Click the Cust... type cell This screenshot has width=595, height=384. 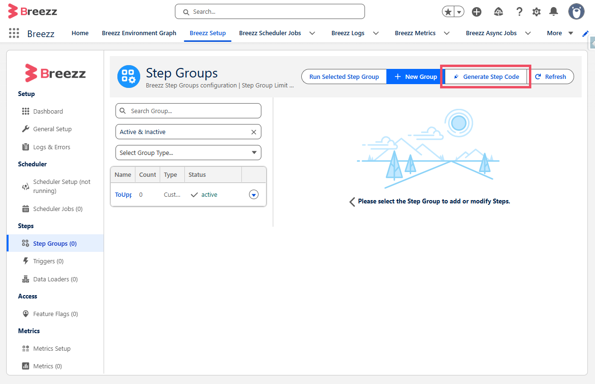tap(172, 194)
